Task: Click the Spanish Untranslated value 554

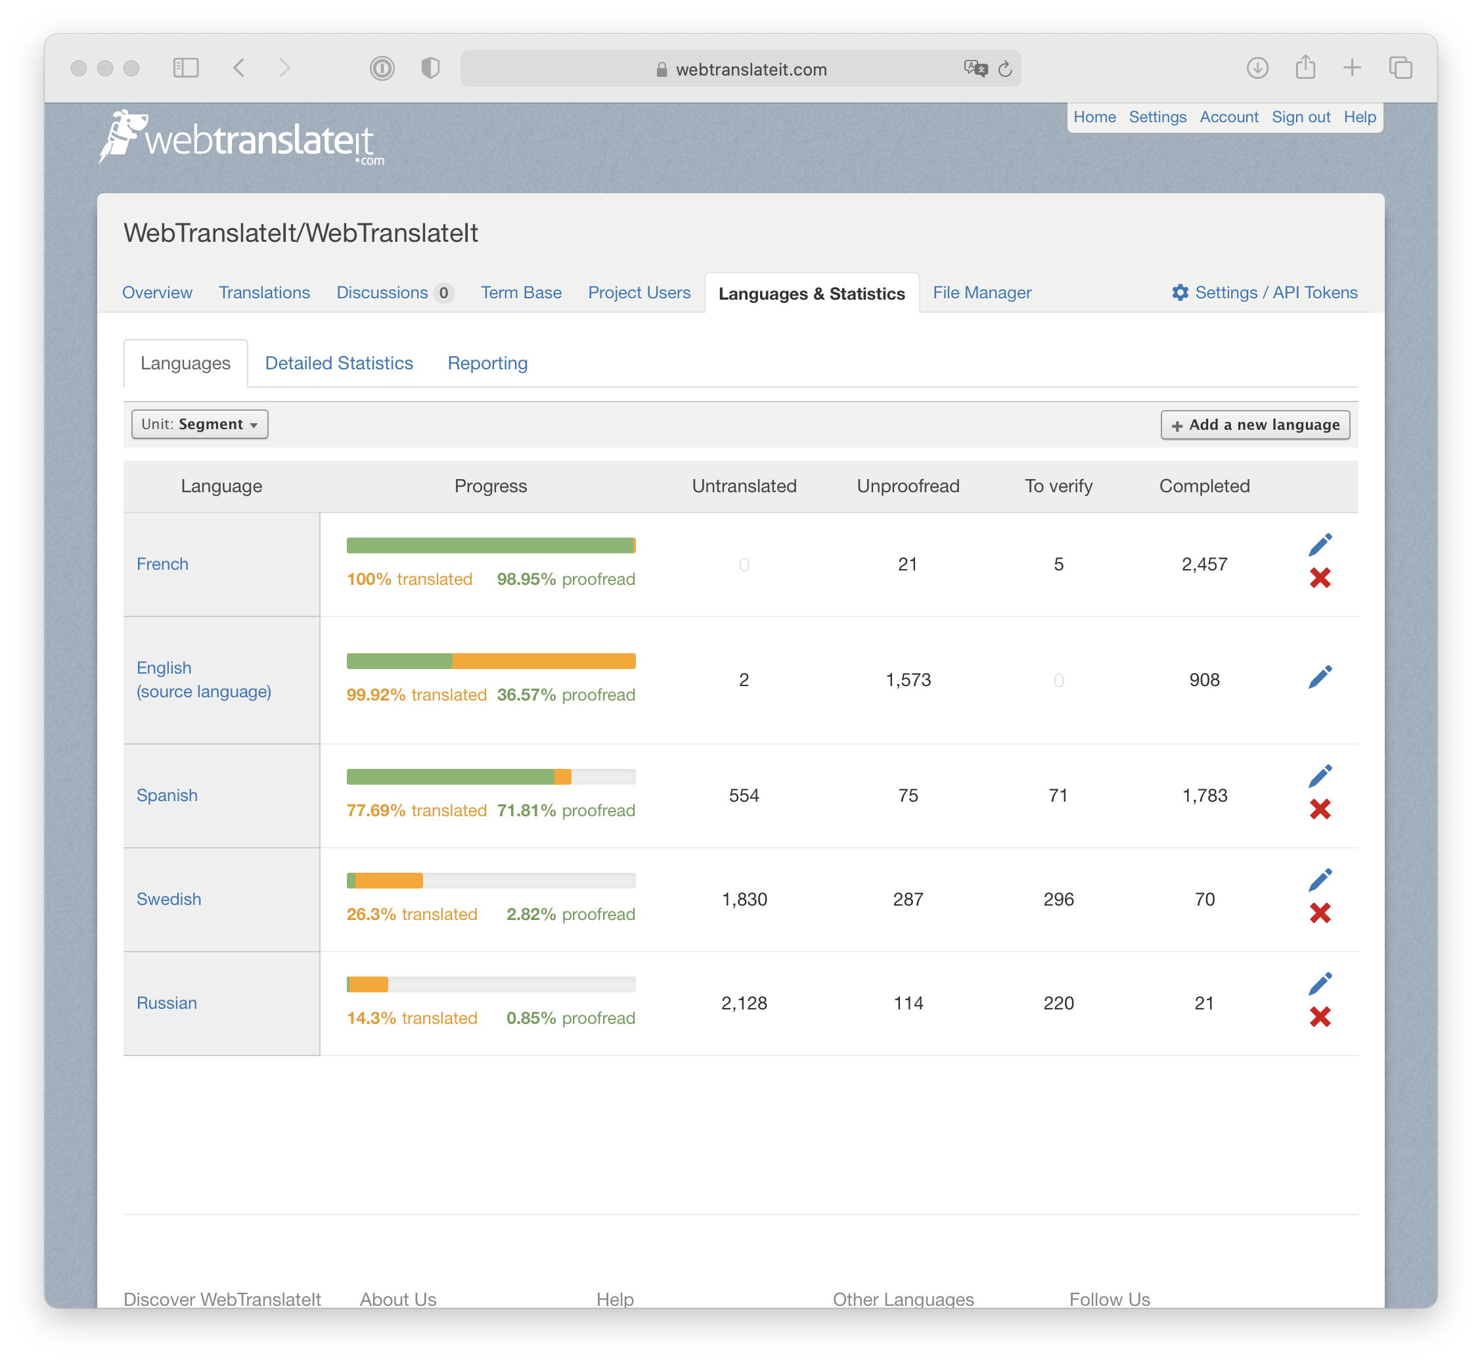Action: tap(744, 795)
